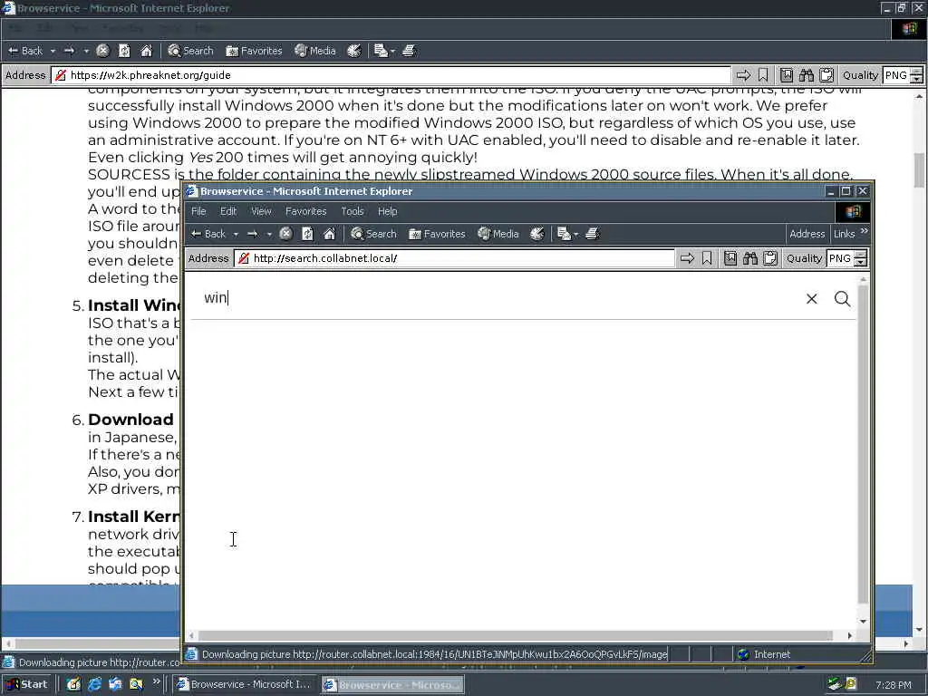Click the w2k.phreaknet.org/guide address field
This screenshot has width=928, height=696.
(391, 75)
